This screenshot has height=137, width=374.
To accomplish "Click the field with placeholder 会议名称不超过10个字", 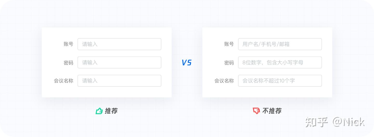I will tap(280, 81).
